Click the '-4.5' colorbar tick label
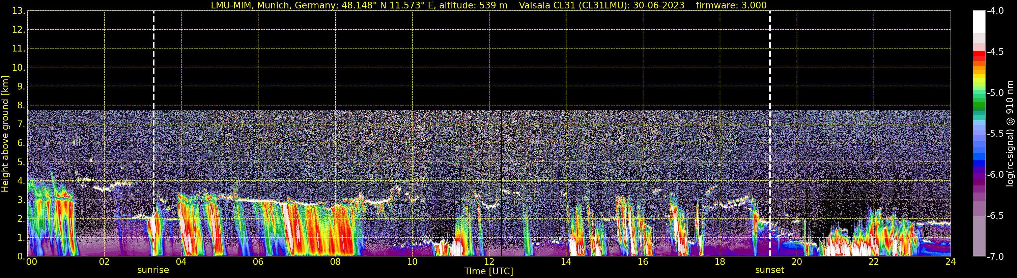Screen dimensions: 1017x278 click(x=995, y=52)
